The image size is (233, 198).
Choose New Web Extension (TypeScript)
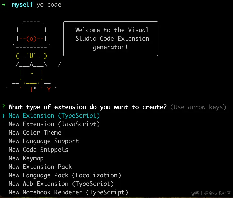(x=61, y=184)
